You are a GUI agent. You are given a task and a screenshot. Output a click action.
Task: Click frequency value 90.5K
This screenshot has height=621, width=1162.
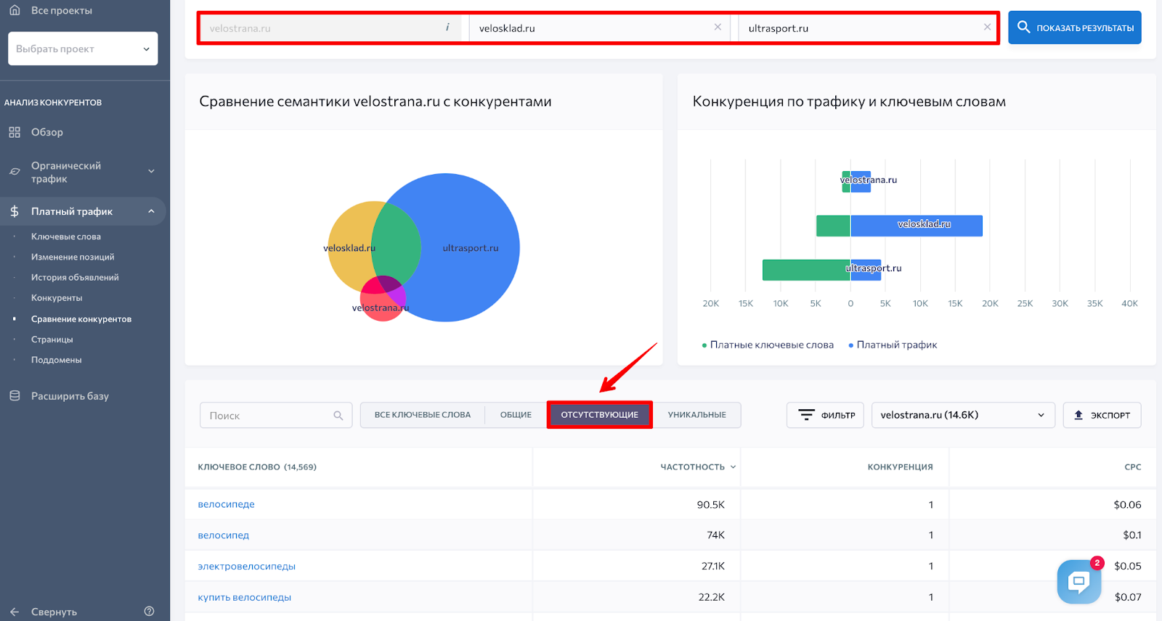point(711,504)
